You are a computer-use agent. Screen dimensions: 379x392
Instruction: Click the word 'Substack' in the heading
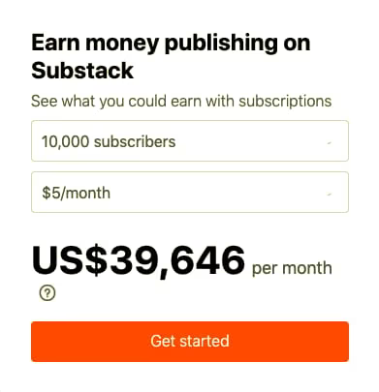tap(82, 71)
